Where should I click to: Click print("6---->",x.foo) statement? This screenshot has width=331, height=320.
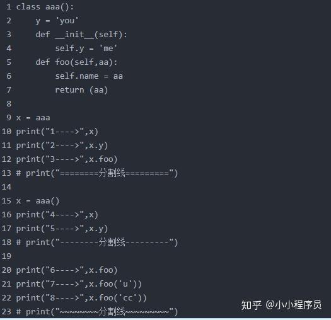tap(67, 270)
